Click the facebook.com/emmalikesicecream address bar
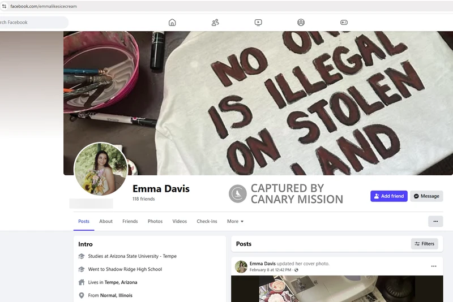Image resolution: width=453 pixels, height=302 pixels. (44, 6)
